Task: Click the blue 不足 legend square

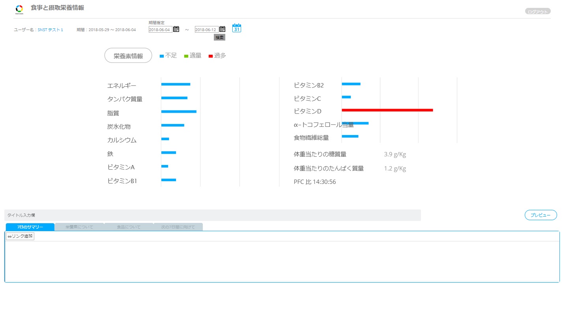Action: [x=162, y=56]
